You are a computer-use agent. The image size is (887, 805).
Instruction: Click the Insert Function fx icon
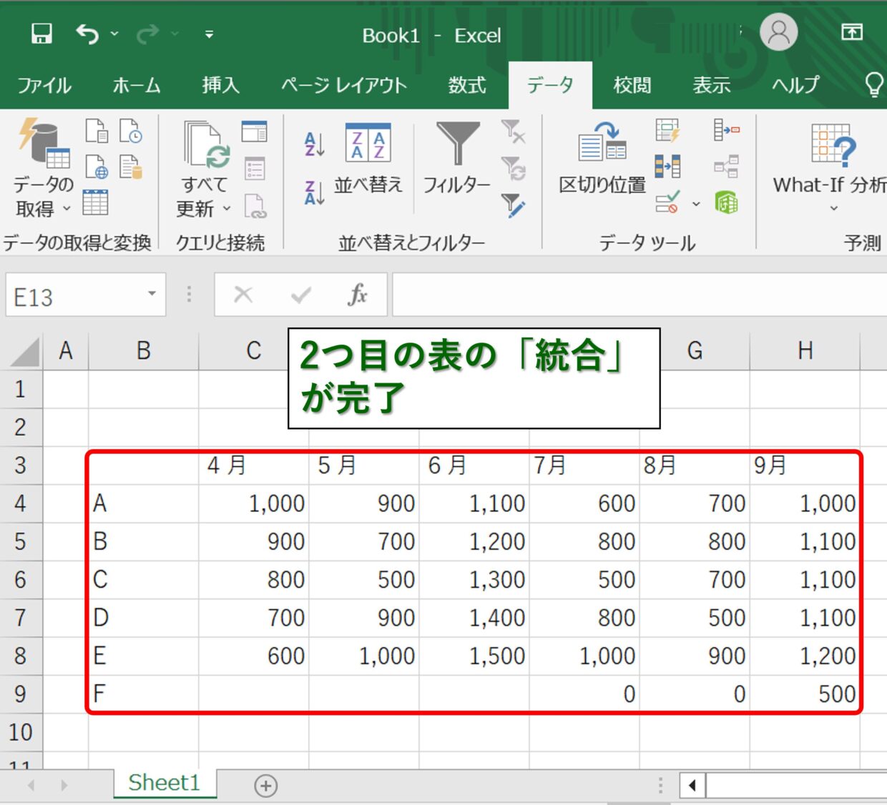[x=357, y=294]
